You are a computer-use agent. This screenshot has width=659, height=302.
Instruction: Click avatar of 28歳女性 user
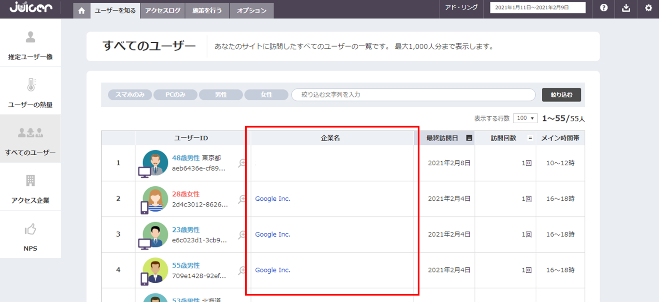[x=155, y=199]
